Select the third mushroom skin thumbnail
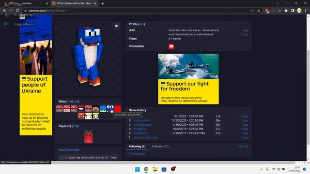Viewport: 310px width, 174px height. coord(74,109)
